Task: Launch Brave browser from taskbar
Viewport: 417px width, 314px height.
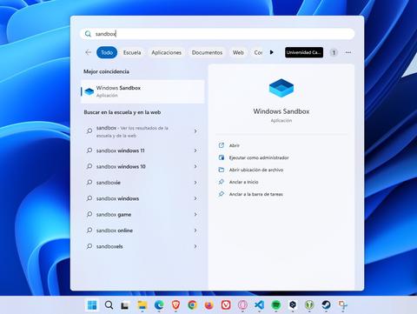Action: click(175, 305)
